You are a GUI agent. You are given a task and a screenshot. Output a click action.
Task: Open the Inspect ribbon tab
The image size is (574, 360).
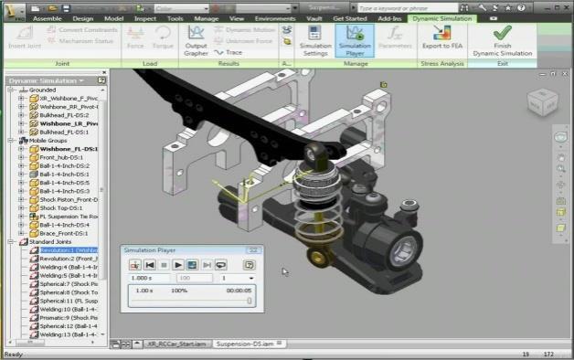pyautogui.click(x=145, y=18)
